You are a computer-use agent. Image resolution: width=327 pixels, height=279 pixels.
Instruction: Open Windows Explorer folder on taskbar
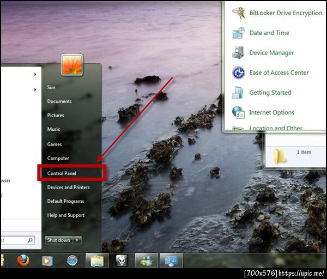coord(97,260)
